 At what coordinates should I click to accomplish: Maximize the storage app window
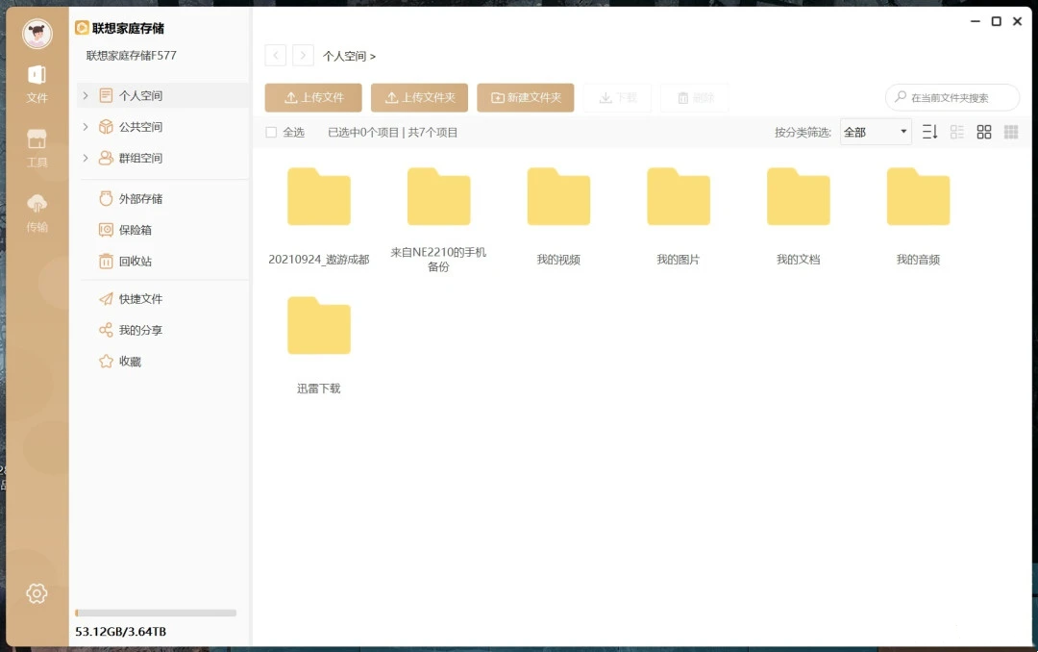pyautogui.click(x=997, y=21)
